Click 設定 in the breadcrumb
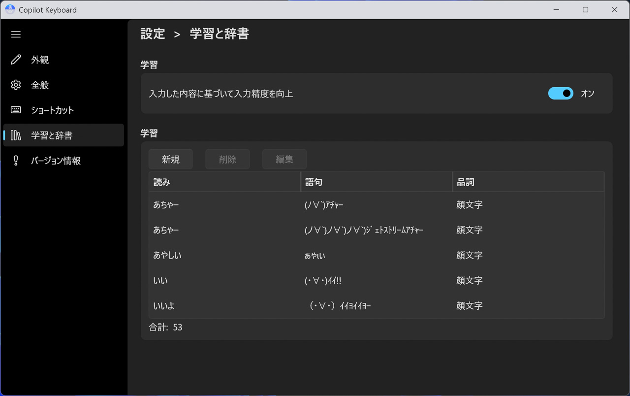Image resolution: width=630 pixels, height=396 pixels. [153, 33]
